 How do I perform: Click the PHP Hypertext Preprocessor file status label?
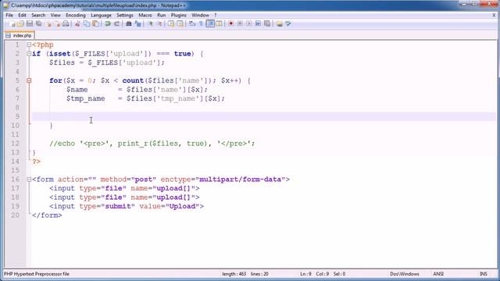tap(37, 274)
